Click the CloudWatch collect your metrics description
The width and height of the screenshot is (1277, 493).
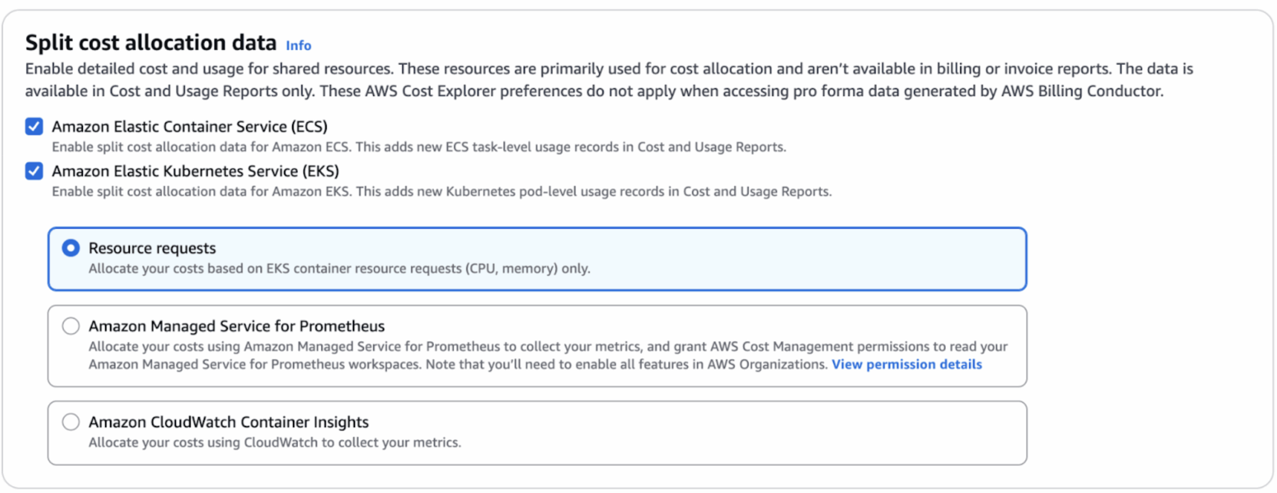(275, 443)
